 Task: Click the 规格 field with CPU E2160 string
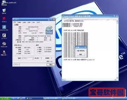point(37,36)
